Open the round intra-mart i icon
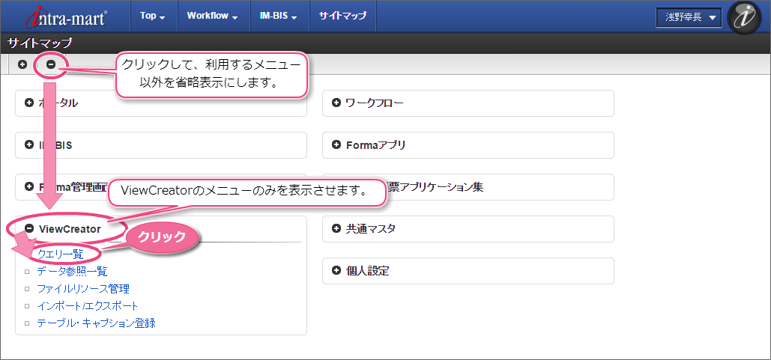The image size is (771, 360). point(744,18)
